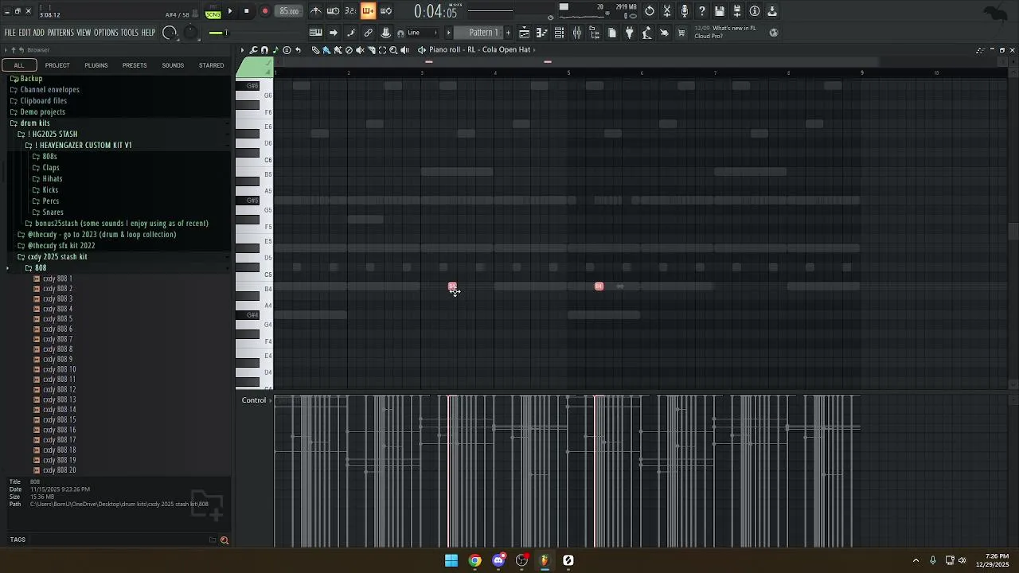Expand the Hihats folder
The height and width of the screenshot is (573, 1019).
(48, 179)
